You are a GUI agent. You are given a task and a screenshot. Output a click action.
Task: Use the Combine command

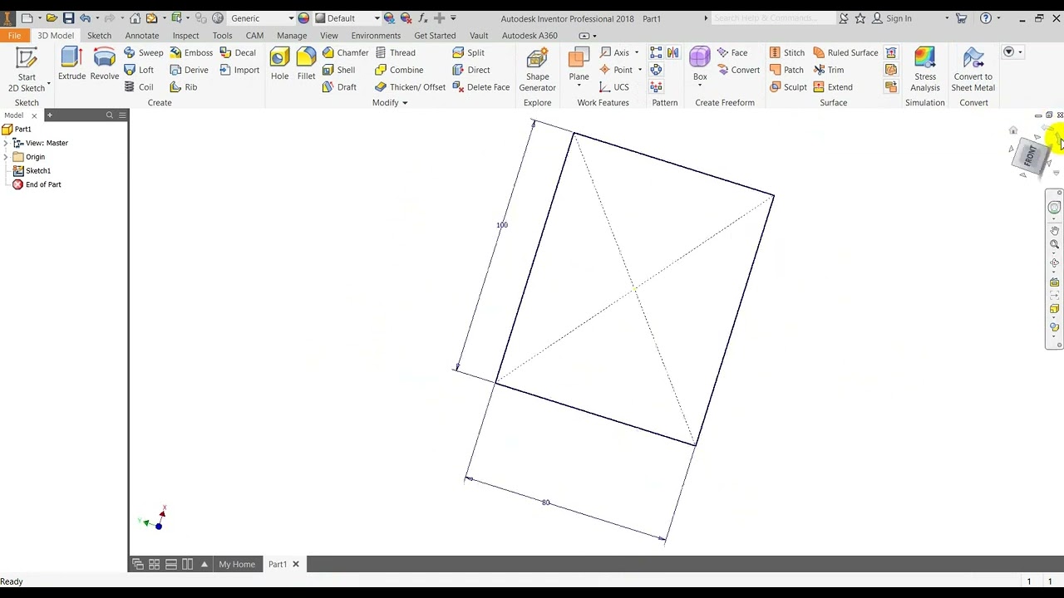click(399, 70)
